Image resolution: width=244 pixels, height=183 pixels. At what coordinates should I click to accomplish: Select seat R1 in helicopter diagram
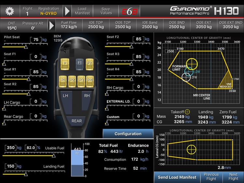pyautogui.click(x=63, y=81)
